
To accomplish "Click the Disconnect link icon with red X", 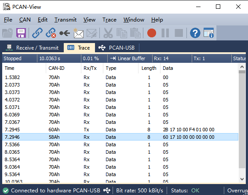I will (51, 33).
